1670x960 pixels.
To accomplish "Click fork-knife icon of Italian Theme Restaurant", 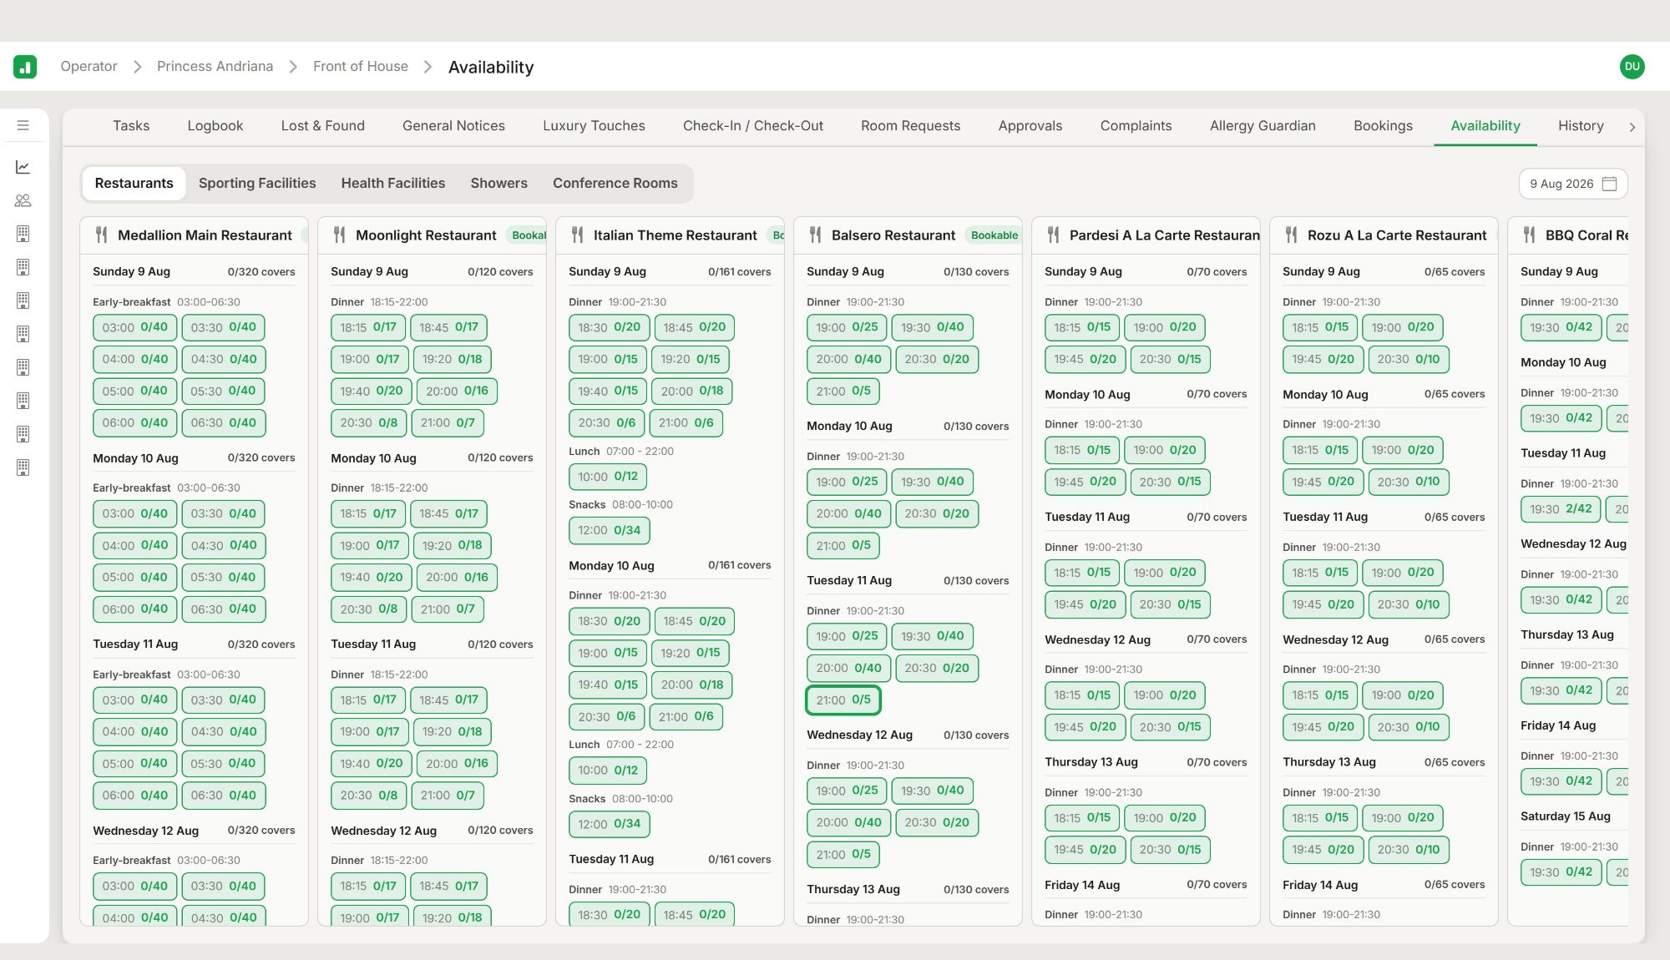I will 578,235.
